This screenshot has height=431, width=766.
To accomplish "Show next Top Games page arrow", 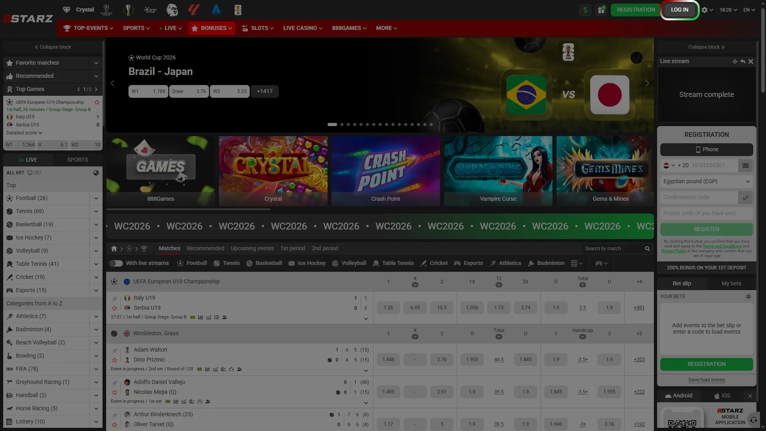I will [x=96, y=89].
